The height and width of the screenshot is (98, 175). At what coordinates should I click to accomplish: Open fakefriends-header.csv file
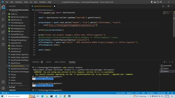tap(19, 17)
